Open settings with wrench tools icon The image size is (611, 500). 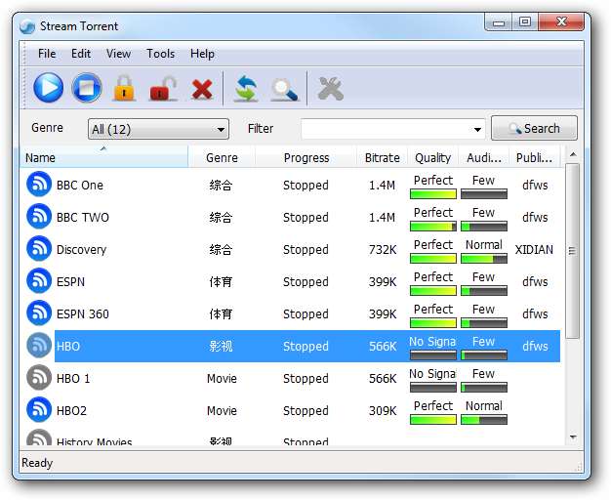331,90
